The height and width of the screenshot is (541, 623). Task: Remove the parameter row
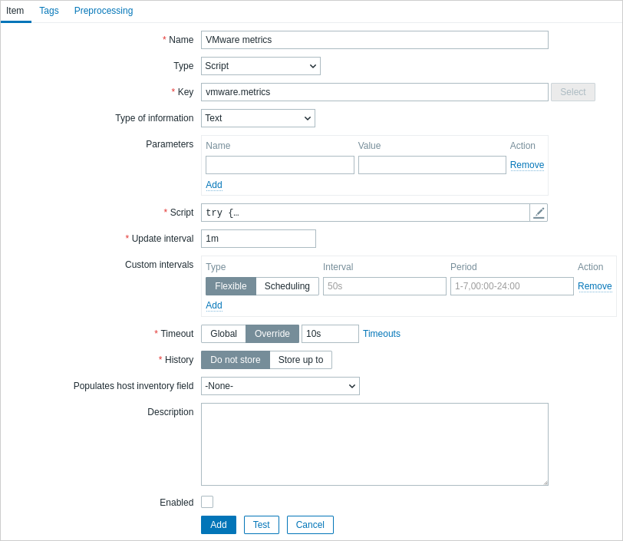pos(527,165)
